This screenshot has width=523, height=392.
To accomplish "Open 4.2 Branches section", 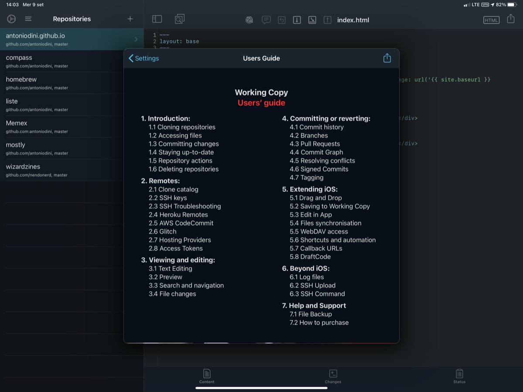I will 309,135.
